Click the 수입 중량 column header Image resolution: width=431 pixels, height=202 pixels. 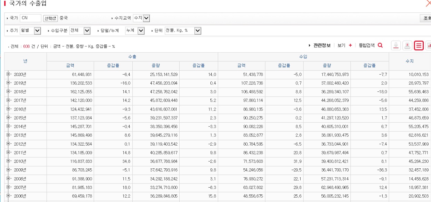pyautogui.click(x=327, y=66)
